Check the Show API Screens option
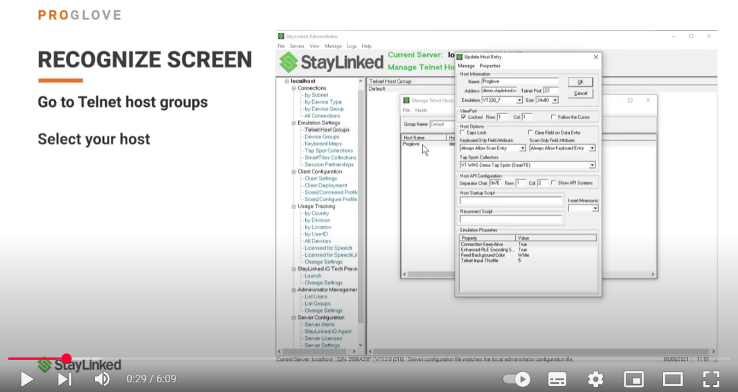Screen dimensions: 738x392 click(x=554, y=183)
